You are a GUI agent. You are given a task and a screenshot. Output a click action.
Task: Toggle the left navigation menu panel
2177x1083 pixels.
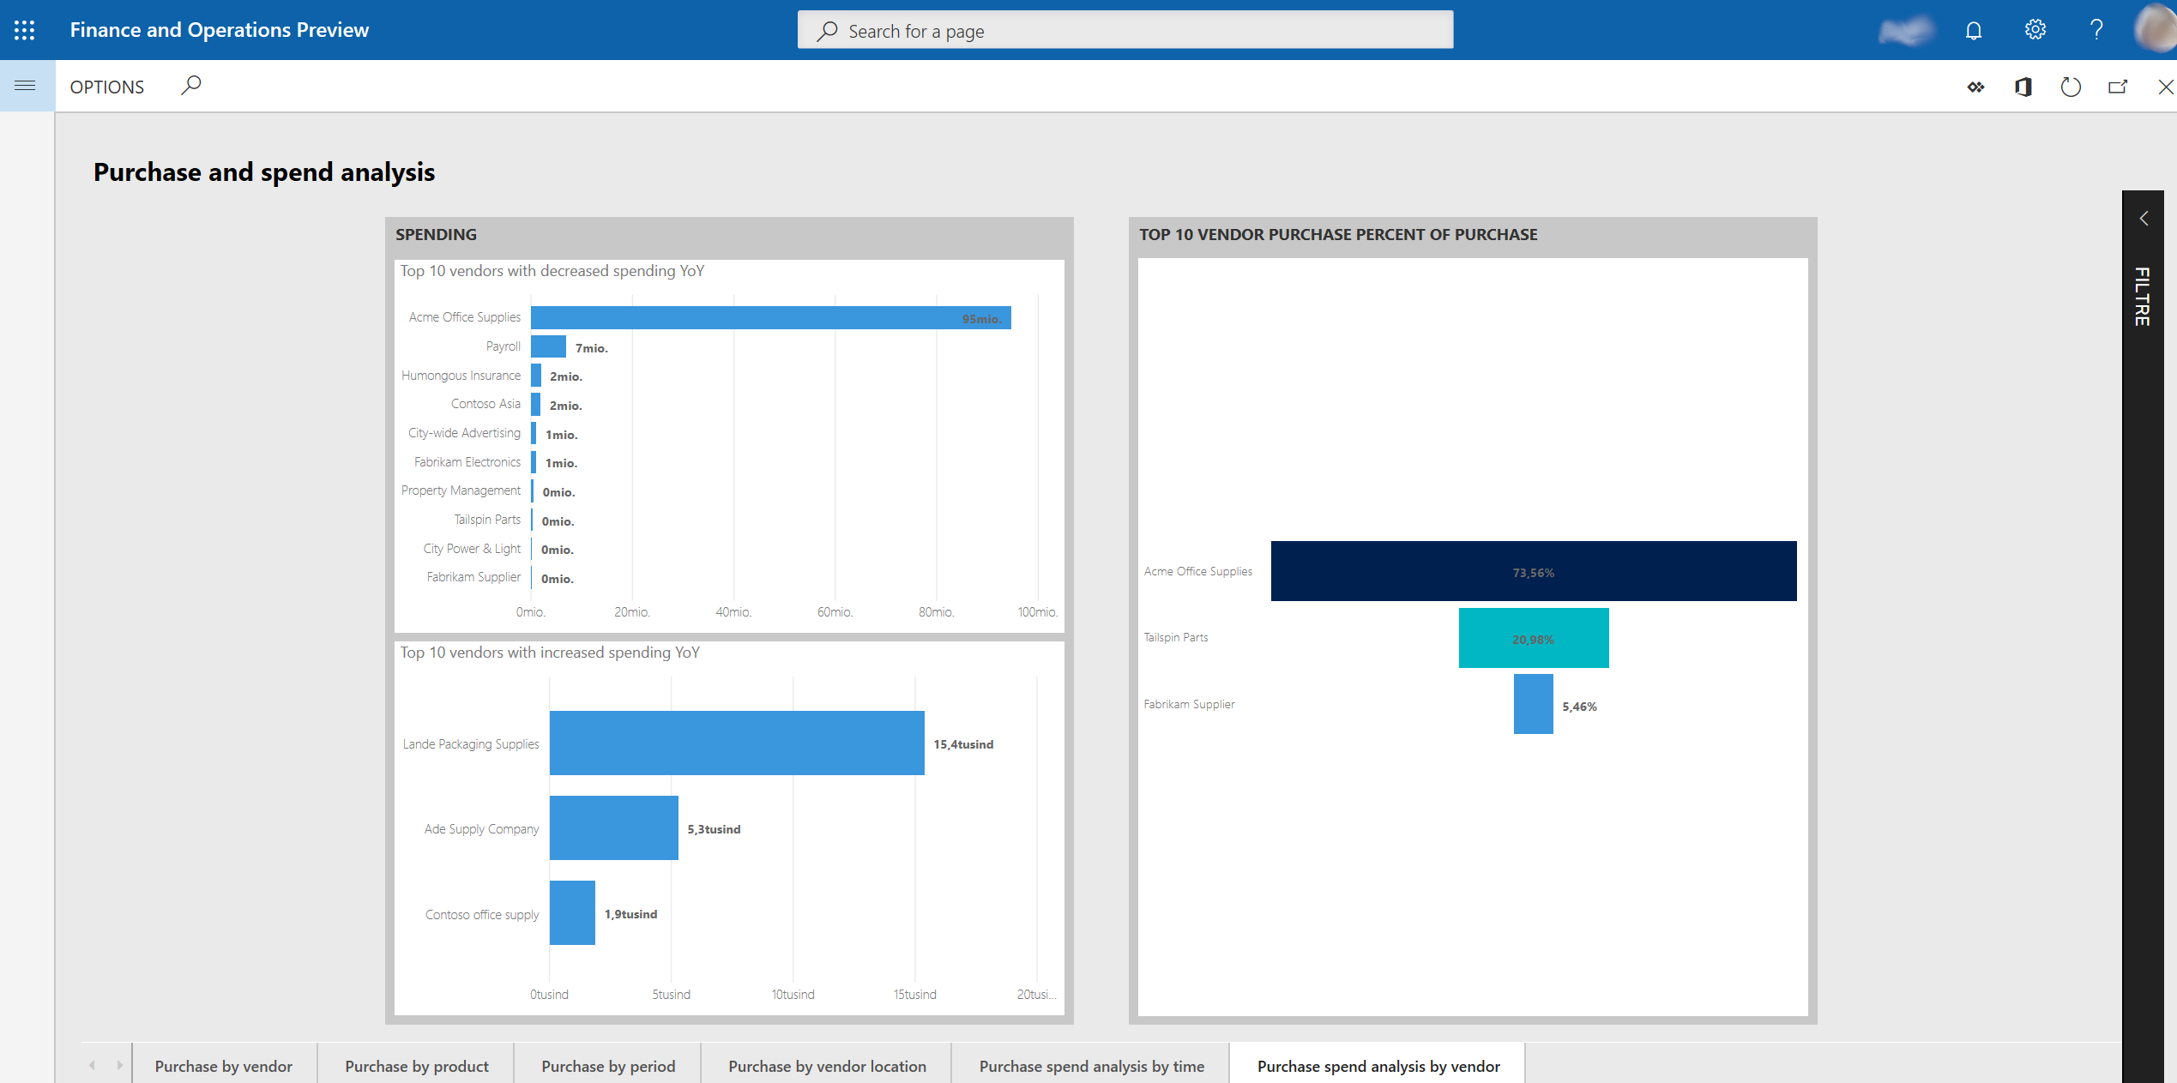25,86
